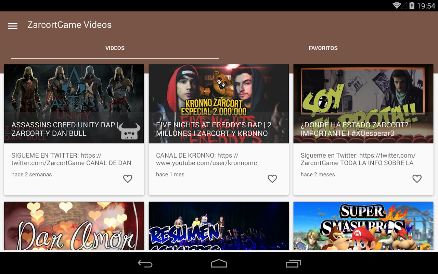Viewport: 438px width, 274px height.
Task: Favorite the Assassins Creed Unity Rap video
Action: click(128, 178)
